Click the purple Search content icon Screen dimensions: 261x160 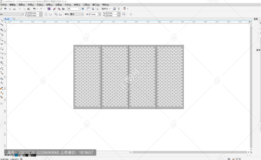click(49, 9)
